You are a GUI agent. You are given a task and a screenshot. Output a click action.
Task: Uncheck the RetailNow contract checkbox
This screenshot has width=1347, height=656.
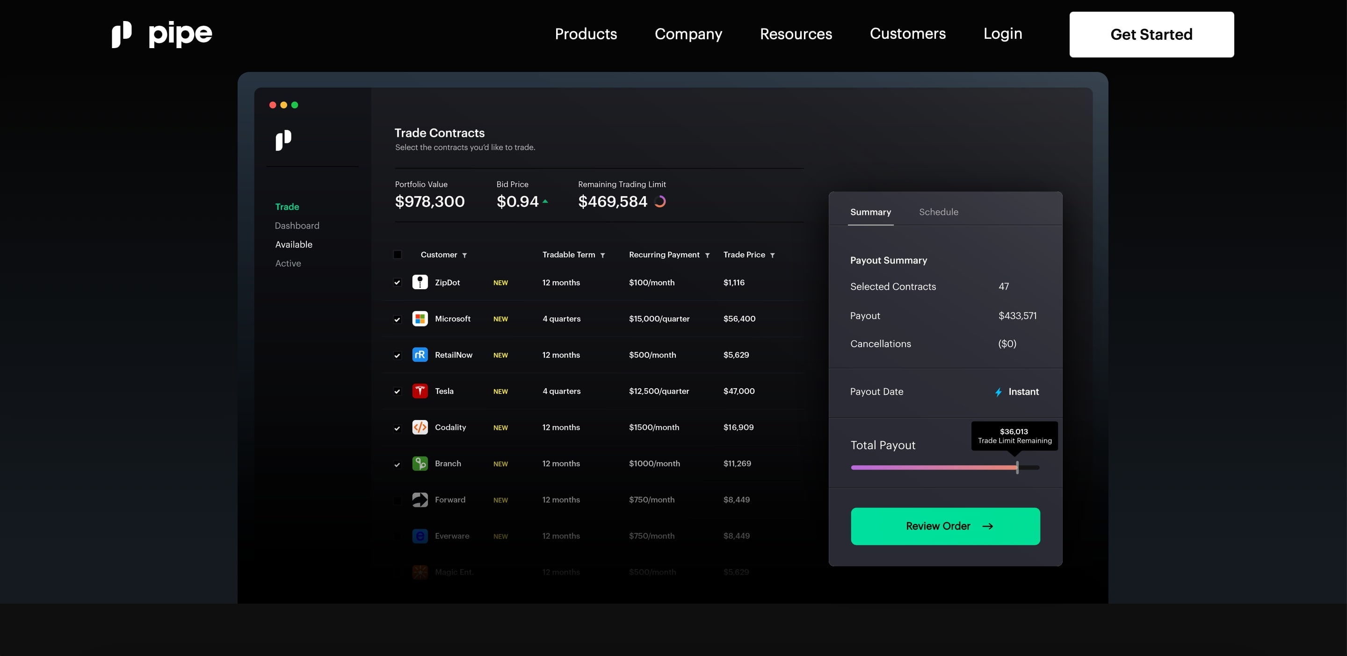coord(398,355)
